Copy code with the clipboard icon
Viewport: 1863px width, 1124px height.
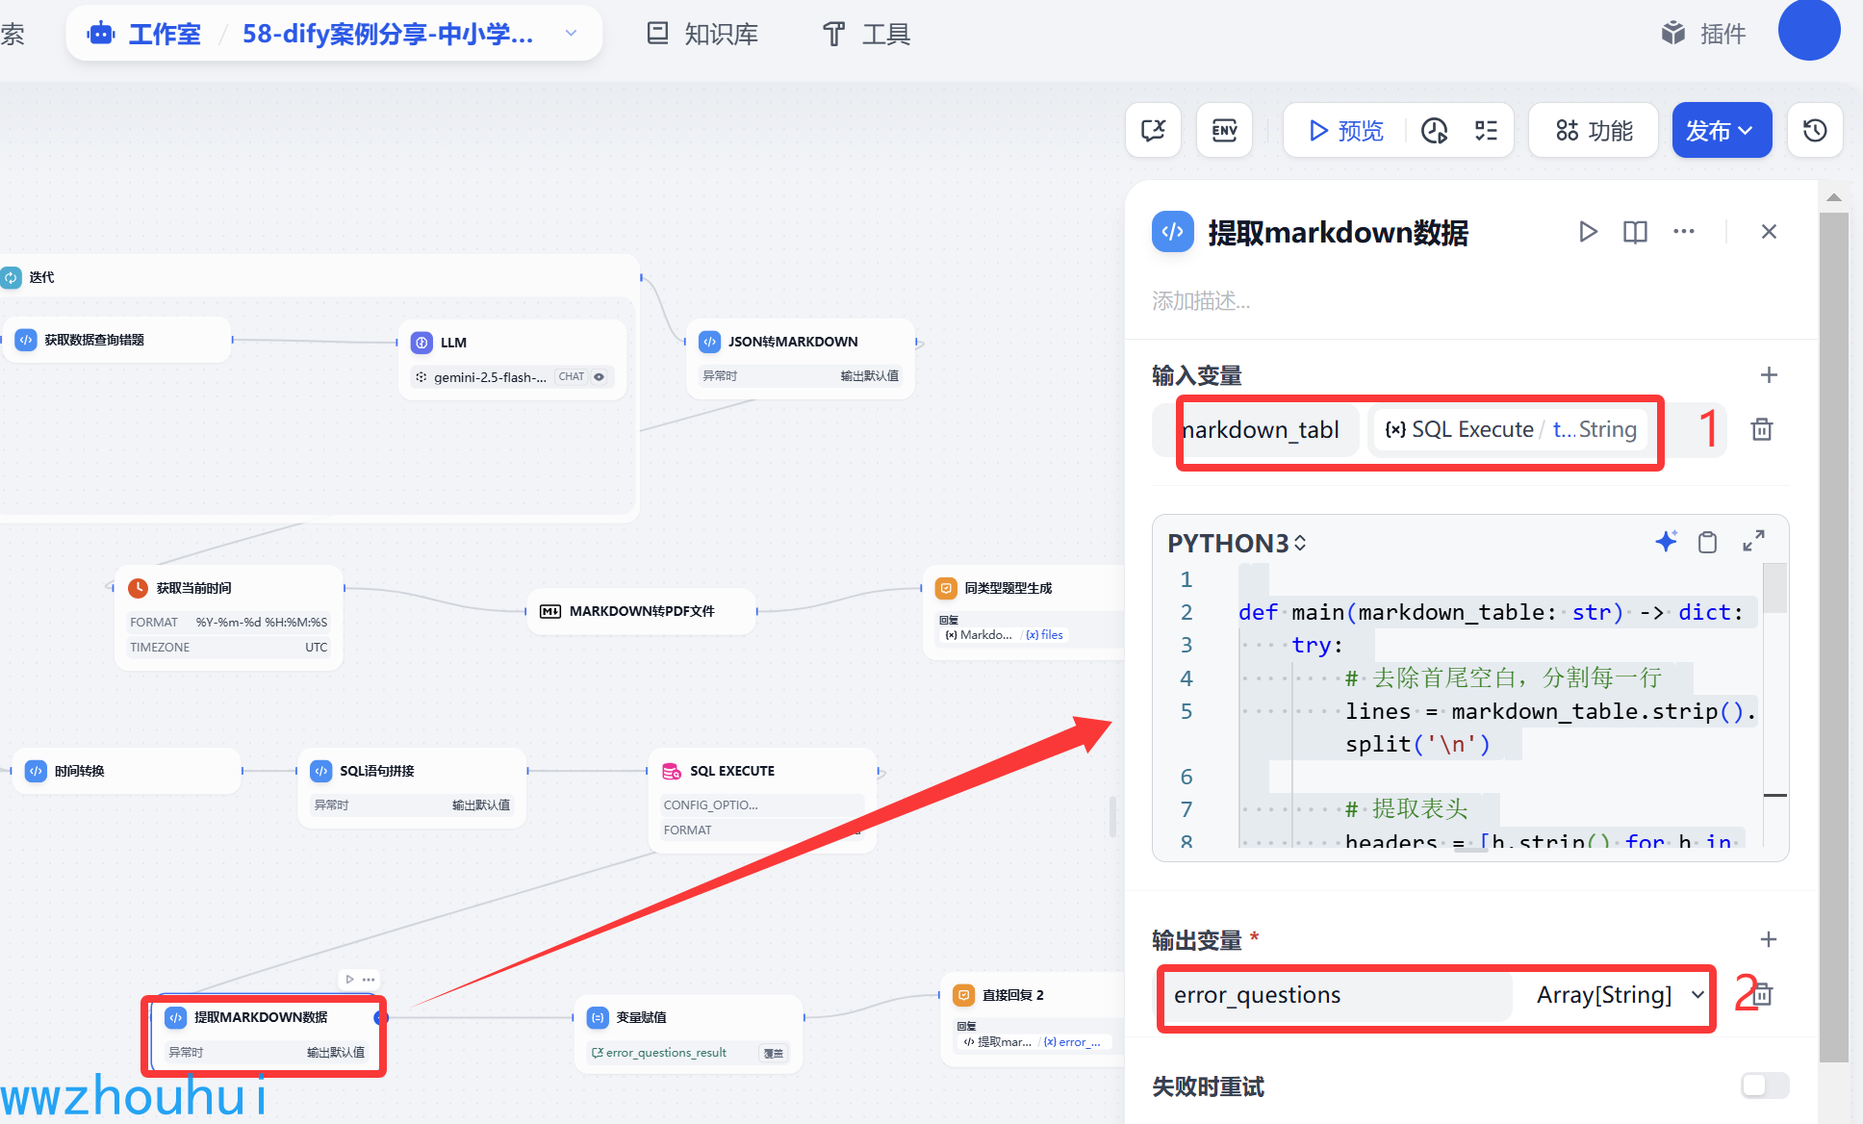pyautogui.click(x=1707, y=543)
